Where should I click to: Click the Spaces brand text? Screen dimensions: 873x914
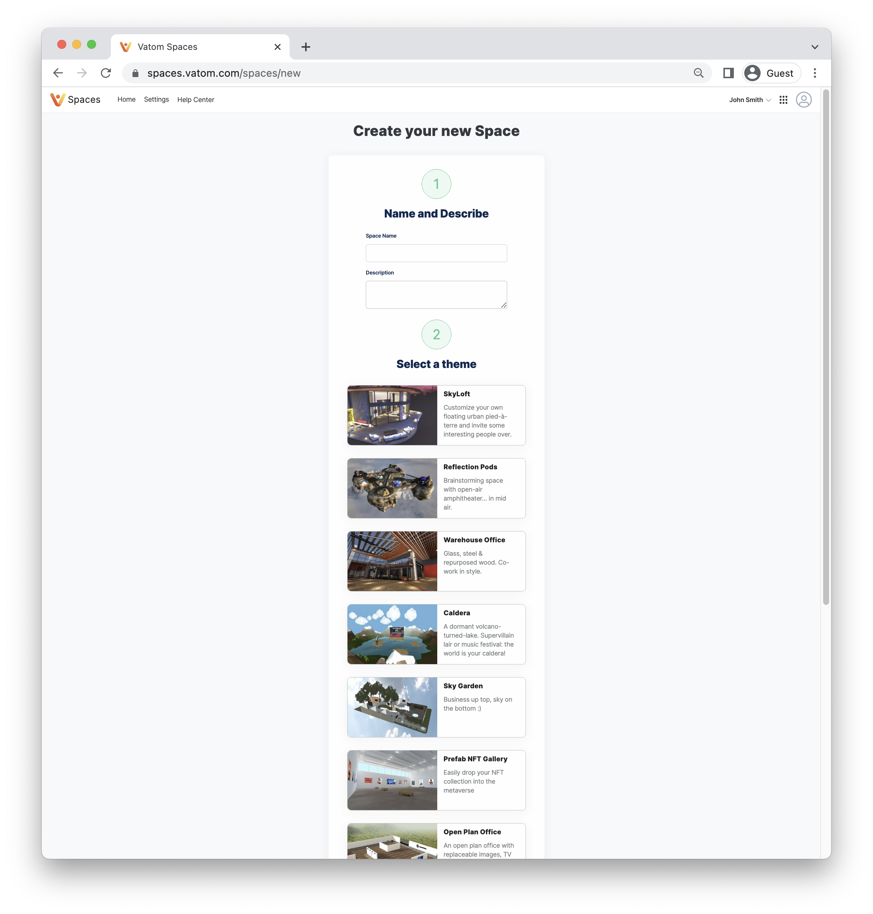pyautogui.click(x=84, y=100)
